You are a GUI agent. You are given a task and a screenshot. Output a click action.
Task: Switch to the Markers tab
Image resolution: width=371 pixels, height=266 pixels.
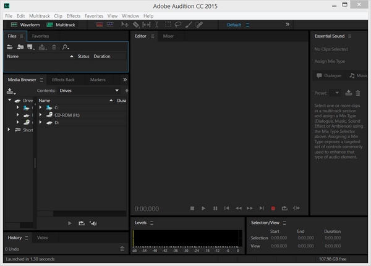[98, 80]
